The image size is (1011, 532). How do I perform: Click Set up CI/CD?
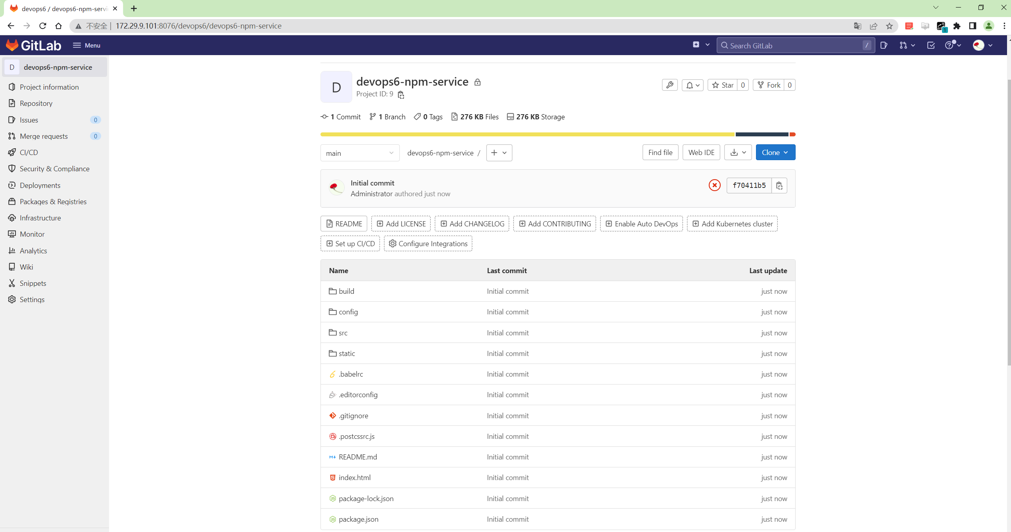(x=350, y=243)
